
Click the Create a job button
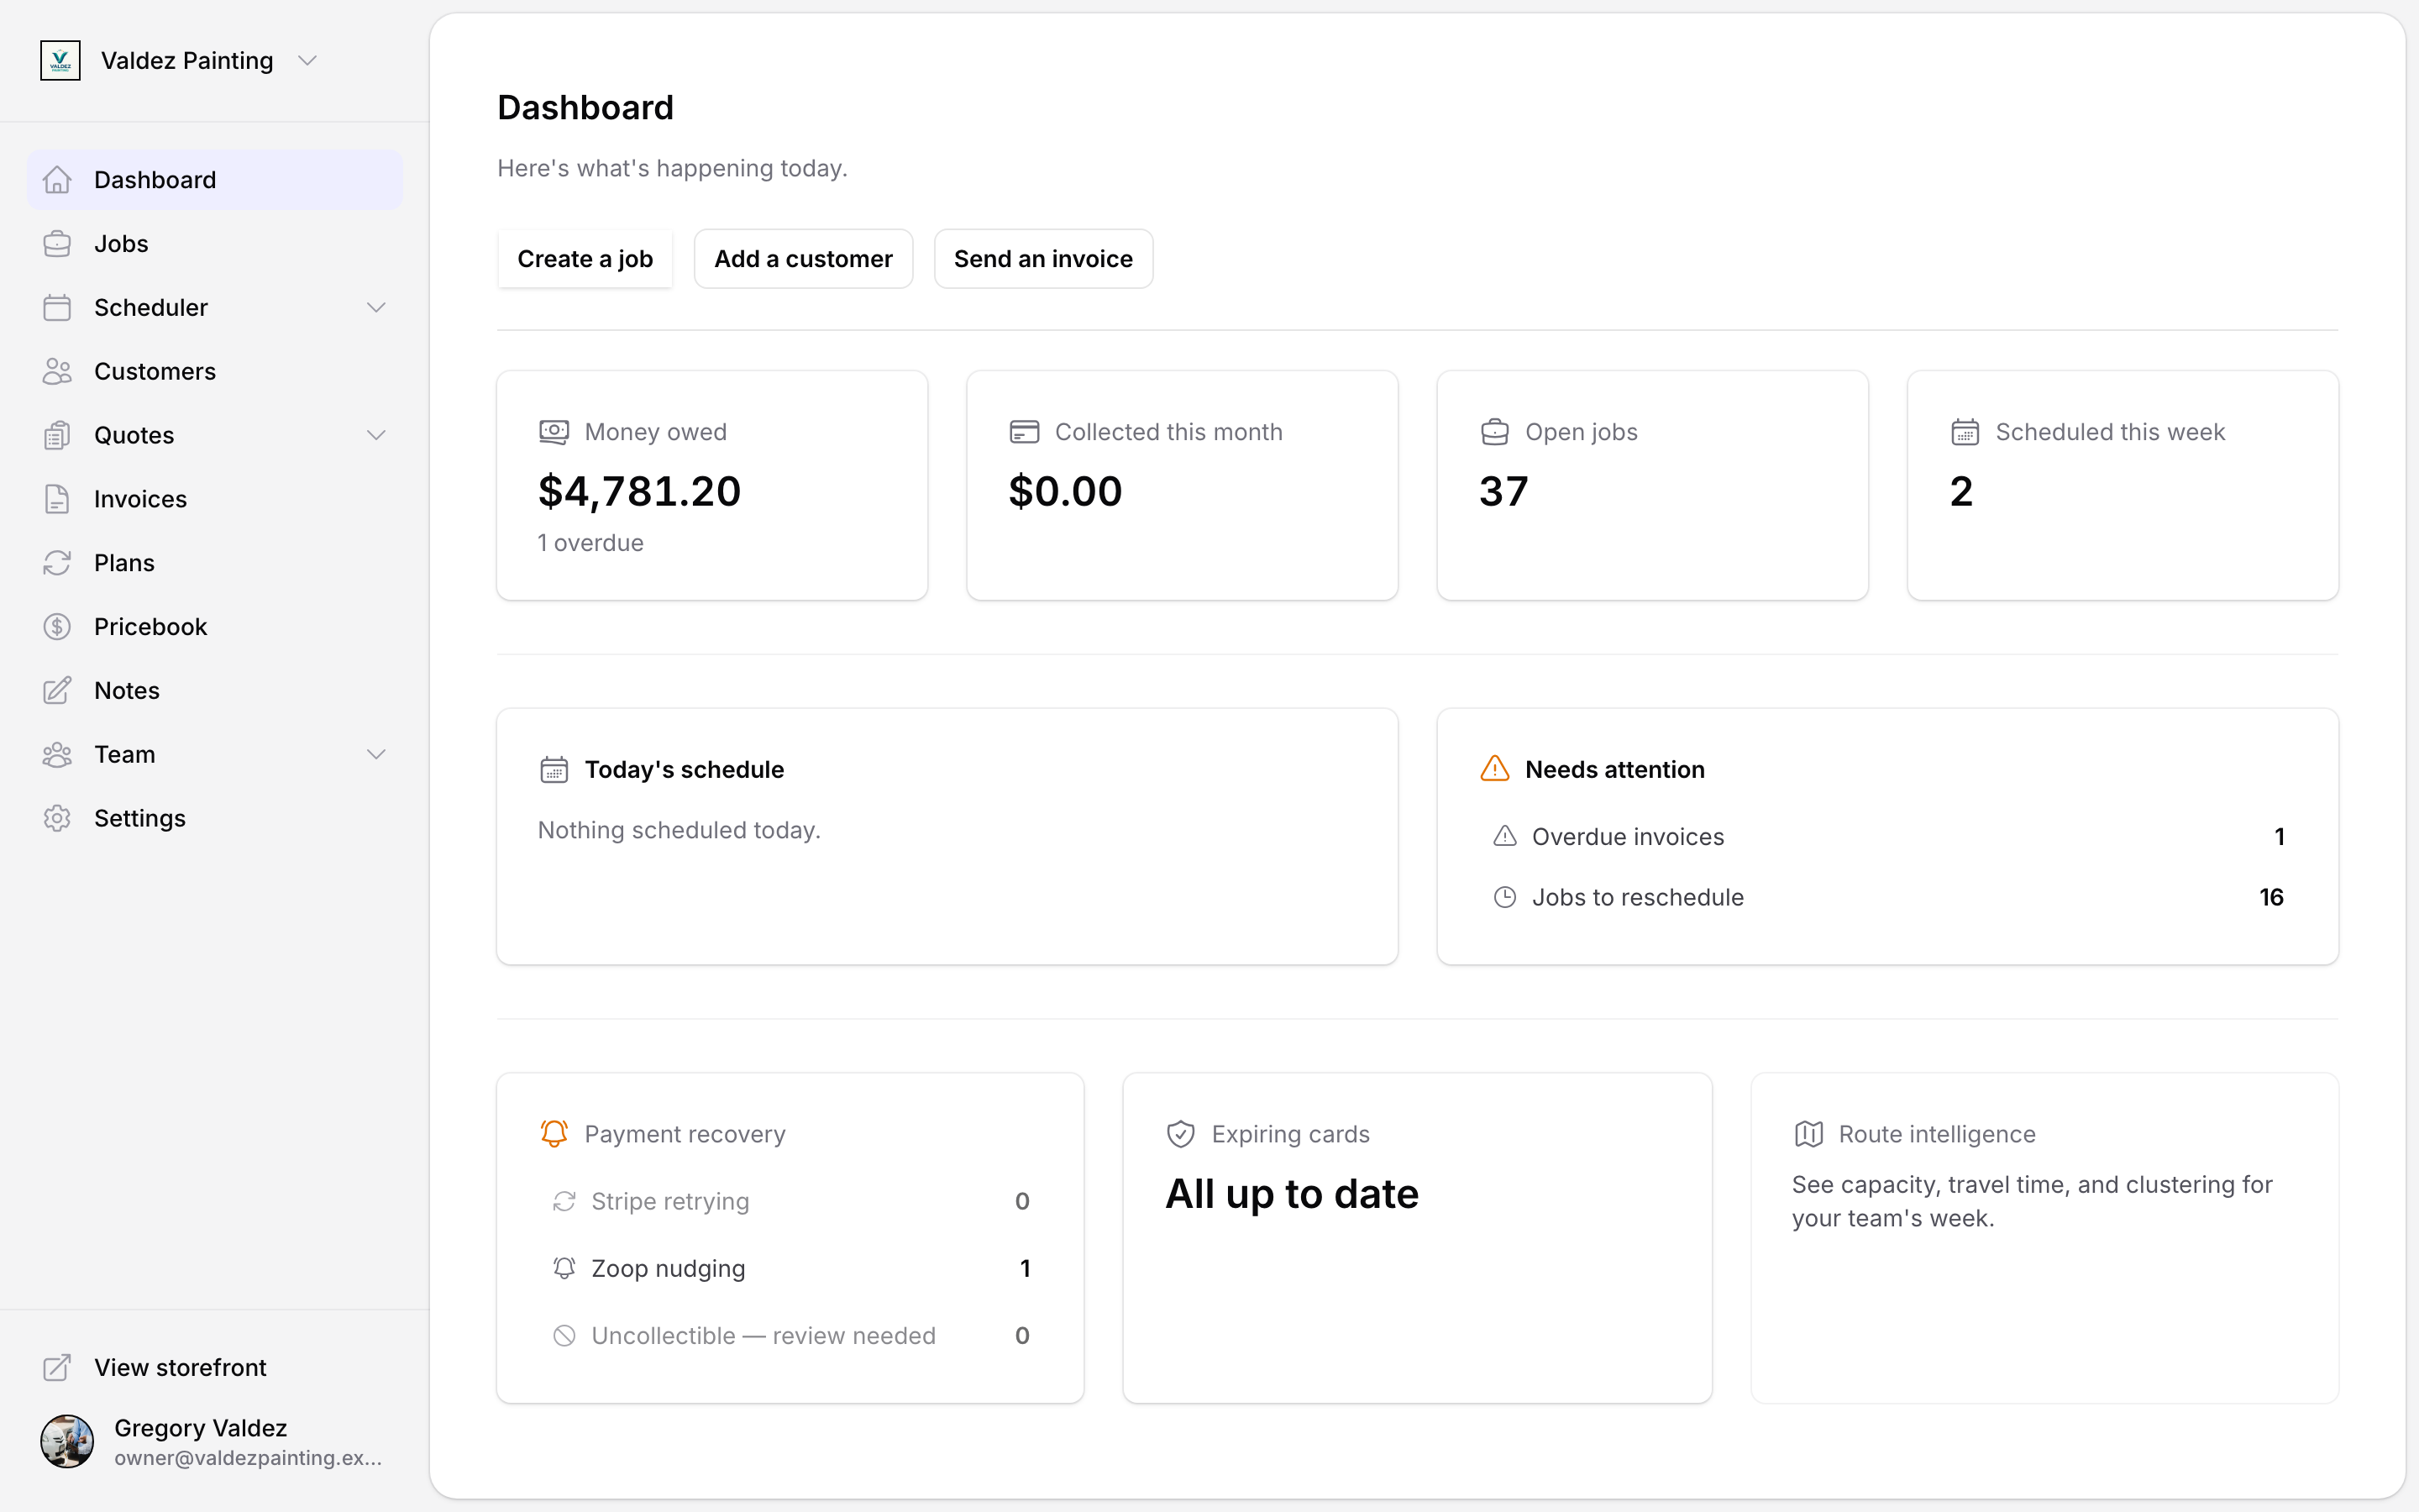click(x=585, y=259)
